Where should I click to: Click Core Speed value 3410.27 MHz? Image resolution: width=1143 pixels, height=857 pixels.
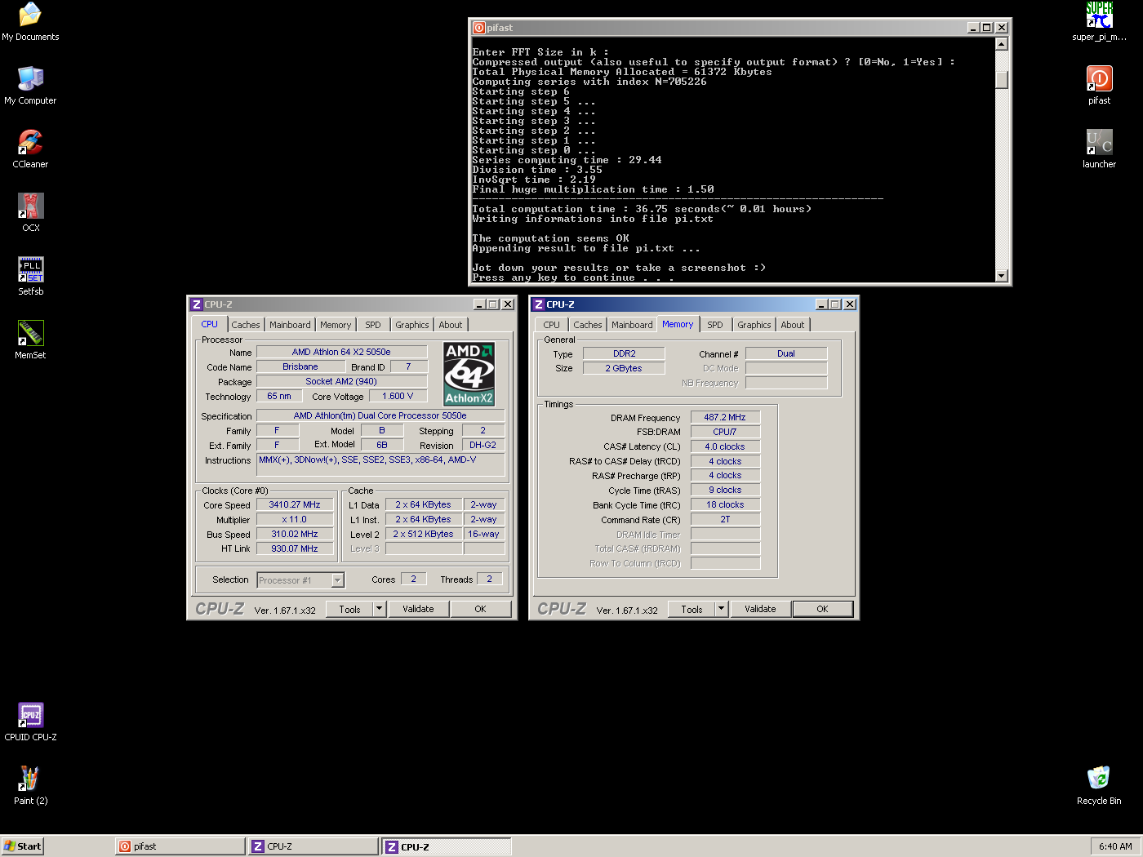point(295,504)
